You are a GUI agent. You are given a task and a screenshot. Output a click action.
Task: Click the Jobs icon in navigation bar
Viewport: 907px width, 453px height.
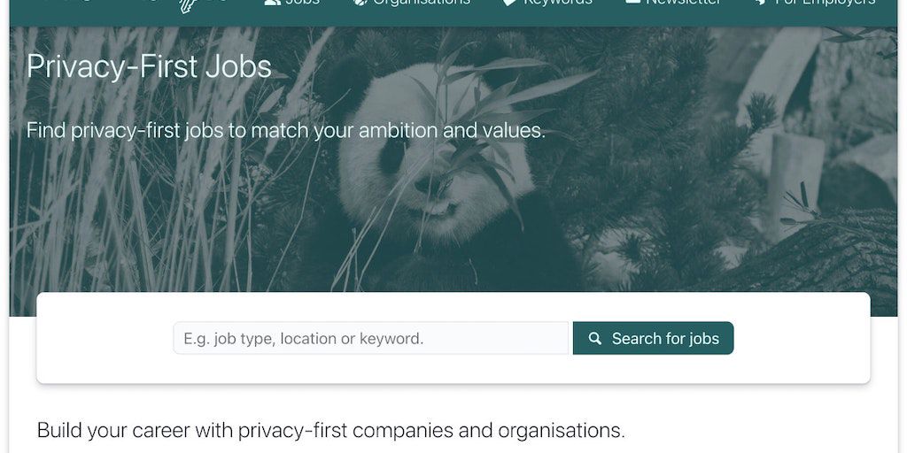click(x=272, y=3)
